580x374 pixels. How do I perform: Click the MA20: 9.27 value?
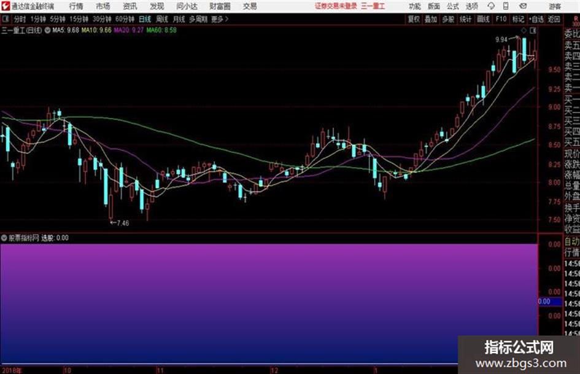point(129,30)
